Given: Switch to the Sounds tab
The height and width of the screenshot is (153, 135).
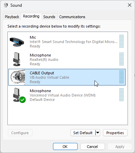Looking at the screenshot, I should point(49,17).
